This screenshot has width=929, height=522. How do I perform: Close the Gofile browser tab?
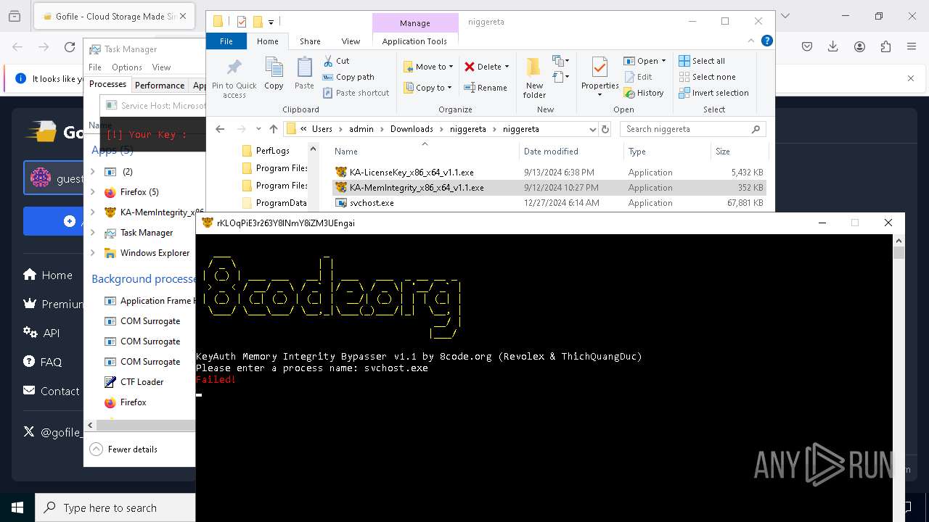coord(182,16)
